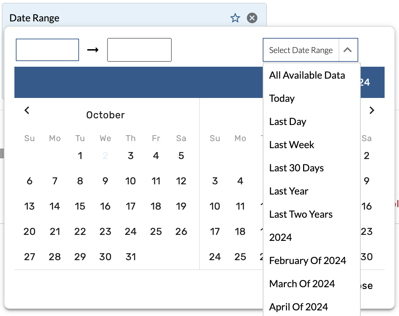Pick February Of 2024

coord(308,261)
